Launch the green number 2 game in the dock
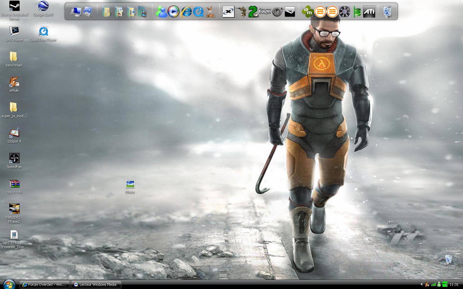This screenshot has height=289, width=463. 253,12
